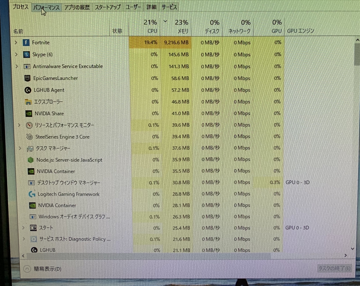The image size is (360, 286).
Task: Expand the タスク マネージャー row
Action: pos(20,149)
